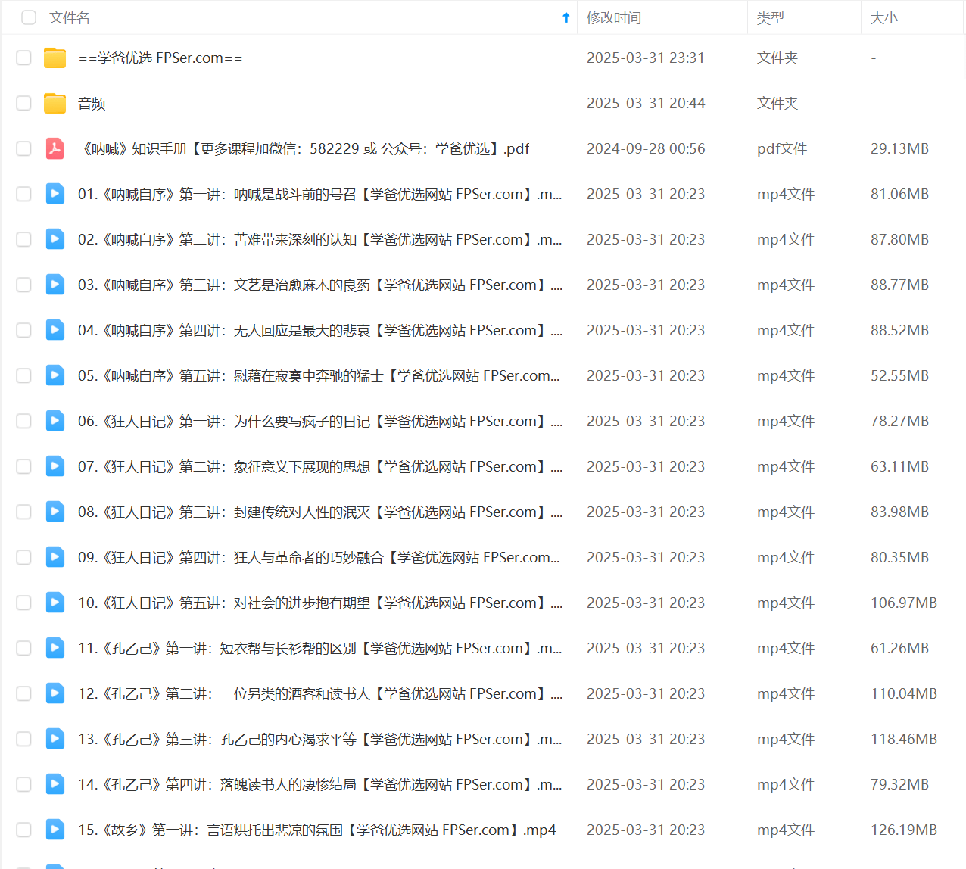Click video icon for 11.《孔乙己》第一讲
Image resolution: width=966 pixels, height=869 pixels.
point(55,648)
